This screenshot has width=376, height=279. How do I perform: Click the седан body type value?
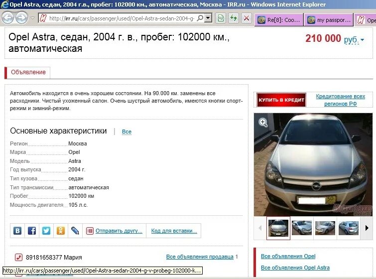[76, 178]
